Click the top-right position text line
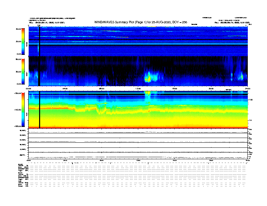This screenshot has height=206, width=267. [232, 23]
